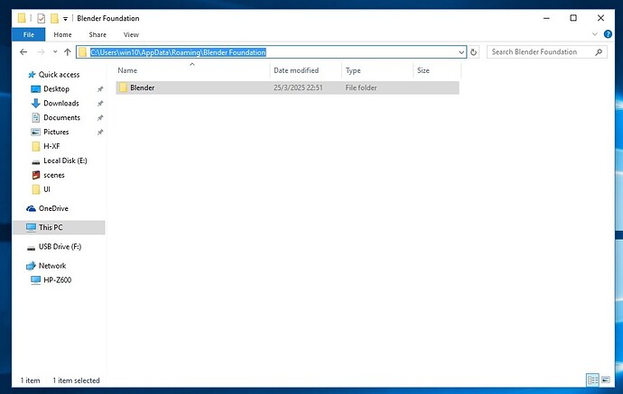Image resolution: width=623 pixels, height=394 pixels.
Task: Open the scenes item in sidebar
Action: pos(53,175)
